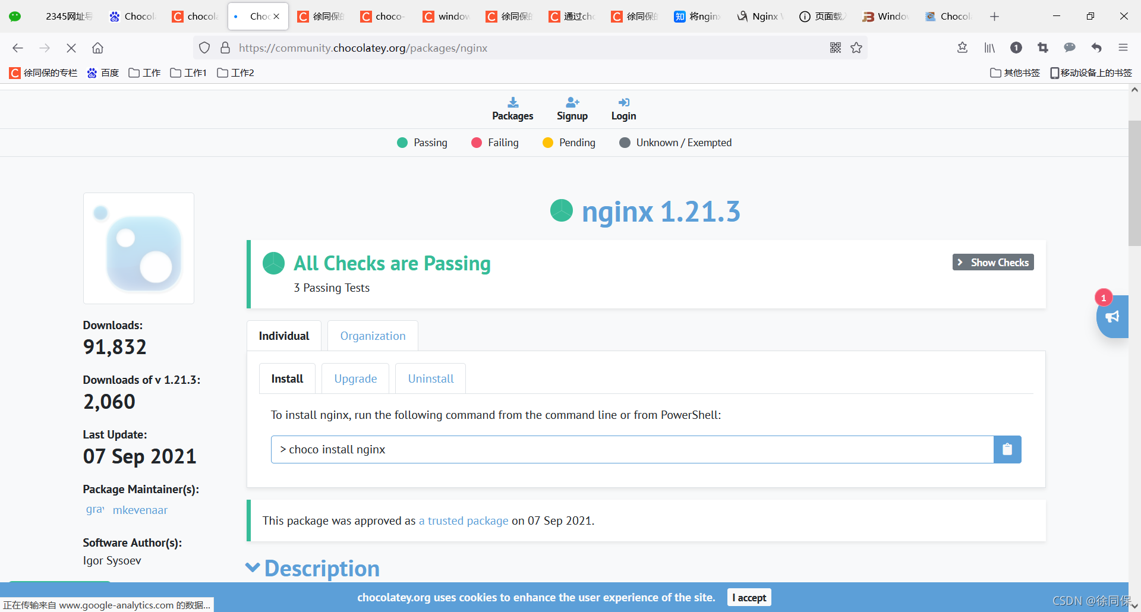Click the browser Back arrow
Screen dimensions: 1141x612
[x=18, y=48]
